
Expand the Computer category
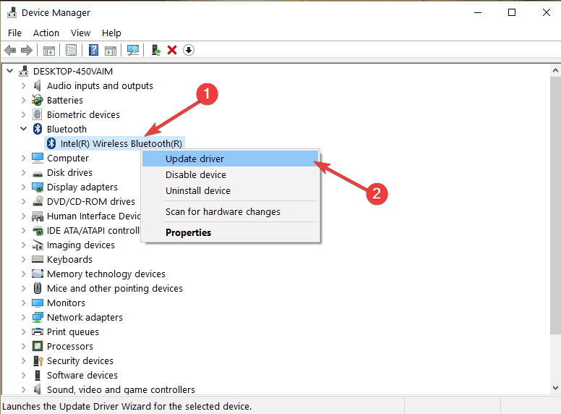23,158
